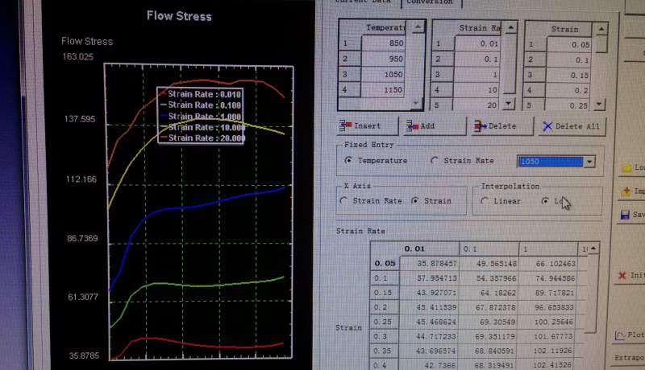Select strain value 0.05 in Strain list
Screen dimensions: 645x370
(x=569, y=45)
